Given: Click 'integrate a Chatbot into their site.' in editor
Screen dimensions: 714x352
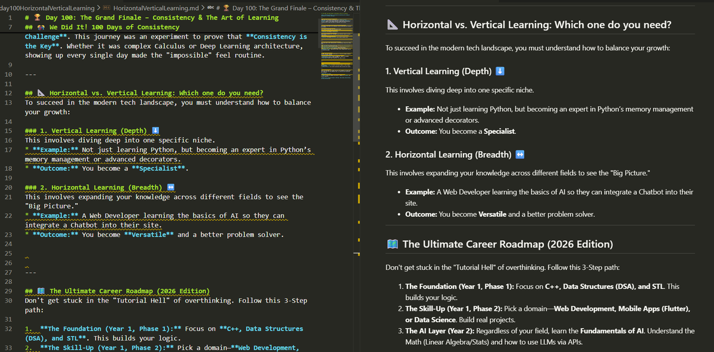Looking at the screenshot, I should point(93,225).
